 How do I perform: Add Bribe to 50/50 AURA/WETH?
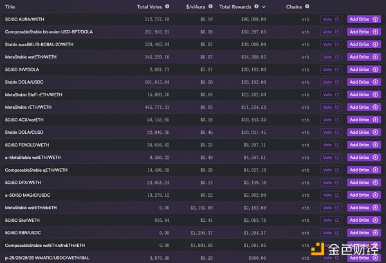[x=364, y=19]
